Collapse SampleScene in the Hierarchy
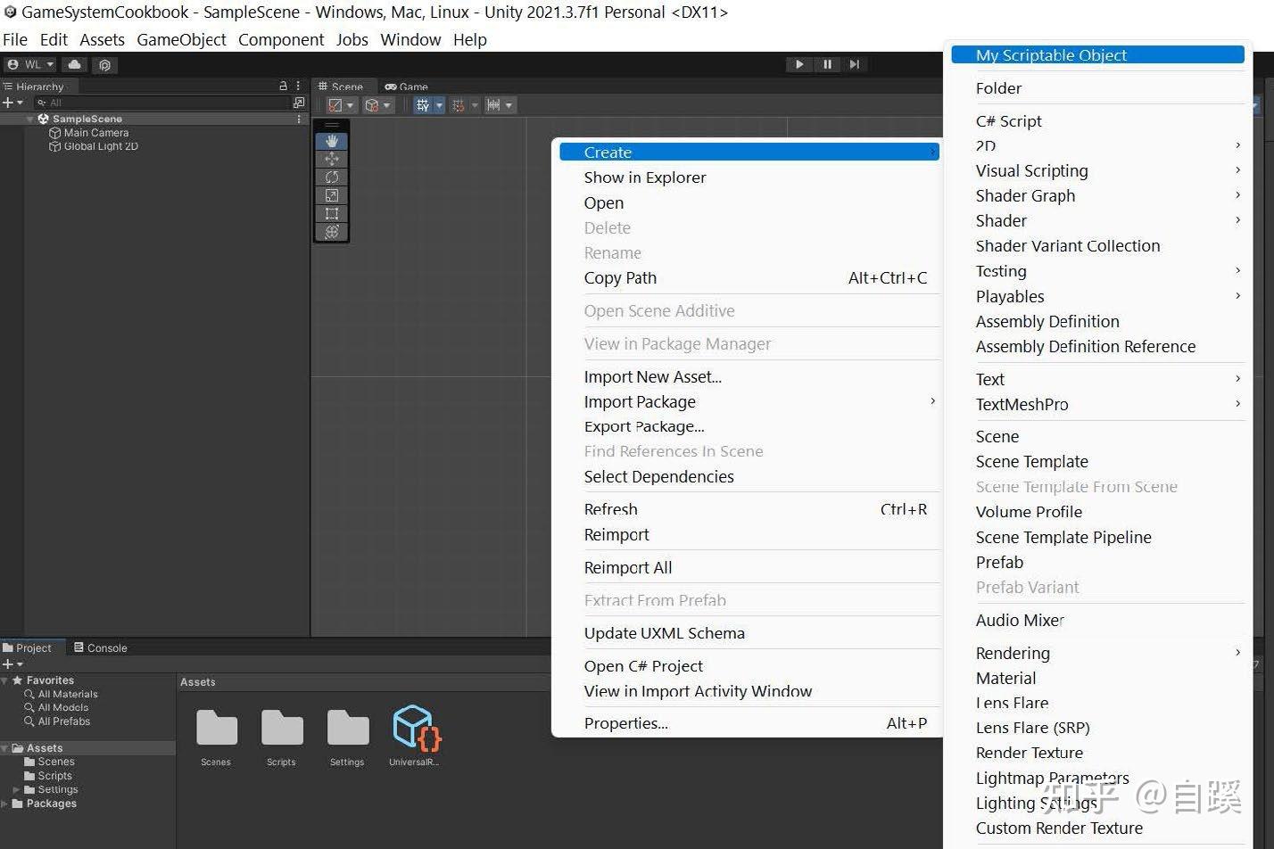 click(29, 118)
